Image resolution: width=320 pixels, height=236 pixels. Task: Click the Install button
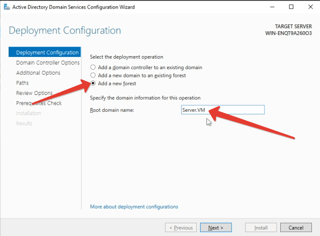click(261, 227)
